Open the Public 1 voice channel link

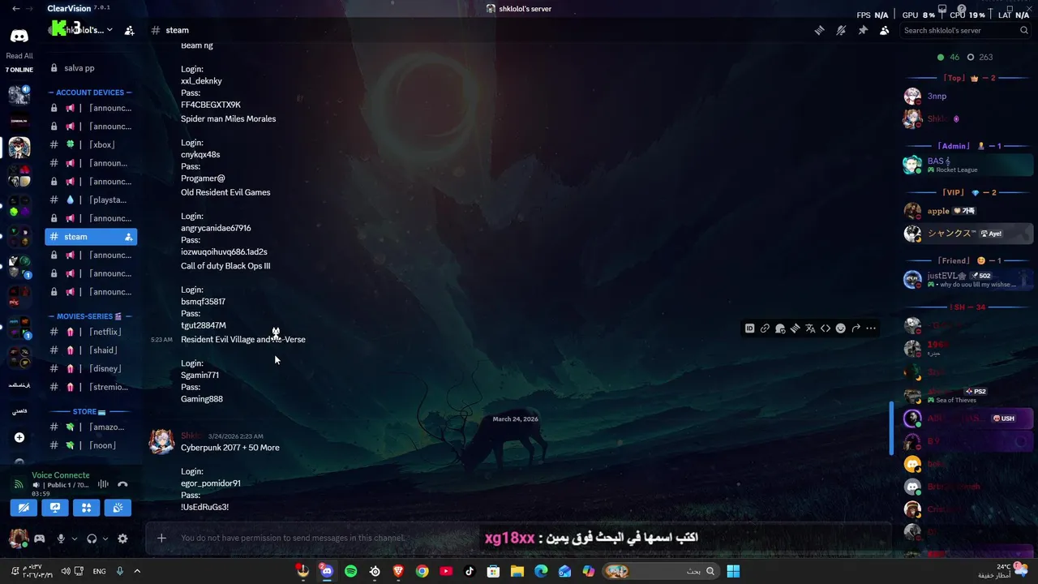coord(61,485)
